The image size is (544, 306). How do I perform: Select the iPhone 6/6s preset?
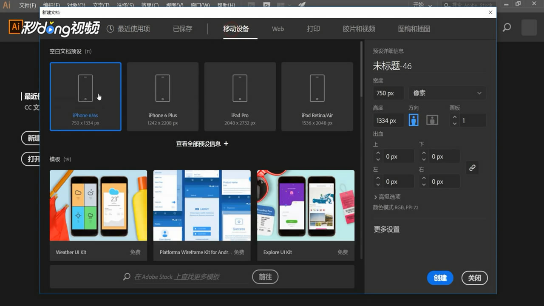pos(85,97)
